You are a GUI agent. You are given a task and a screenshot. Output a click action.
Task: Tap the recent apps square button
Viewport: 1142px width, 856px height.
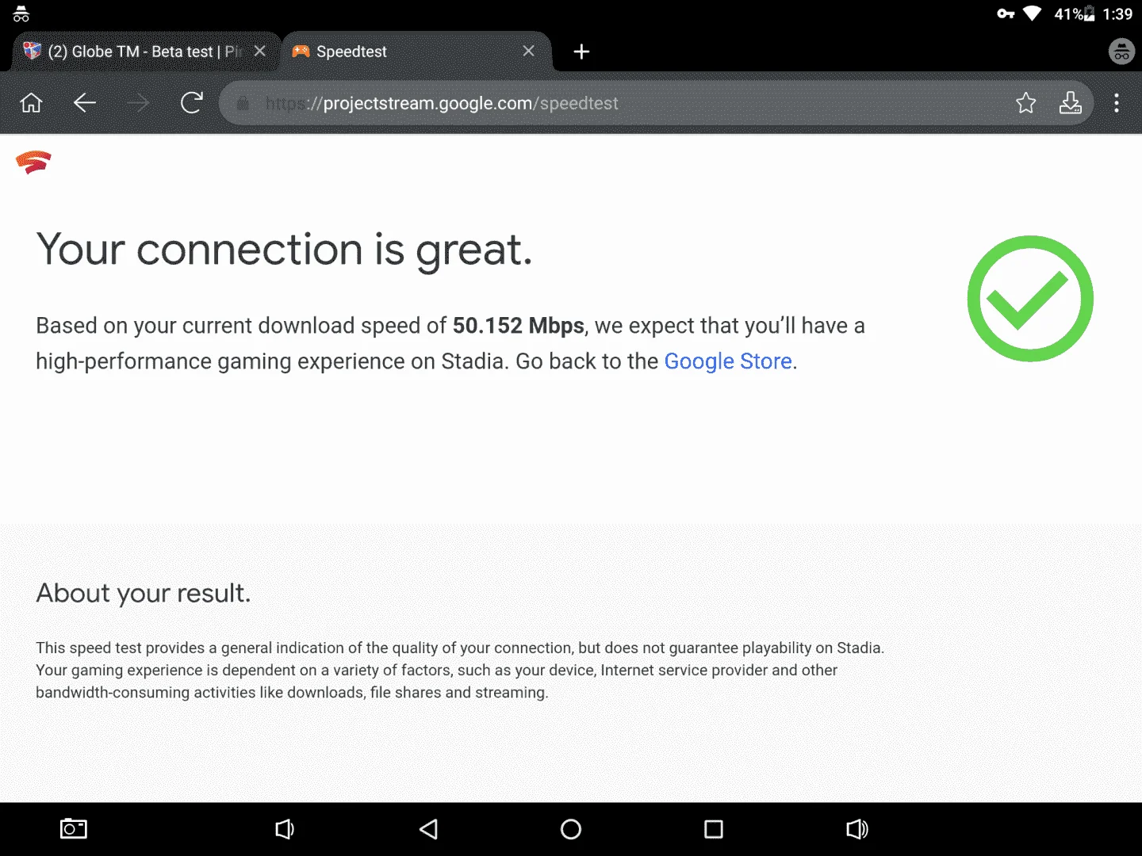pos(714,829)
